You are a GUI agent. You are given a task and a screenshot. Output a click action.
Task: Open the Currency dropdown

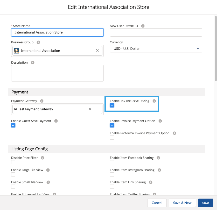coord(156,49)
